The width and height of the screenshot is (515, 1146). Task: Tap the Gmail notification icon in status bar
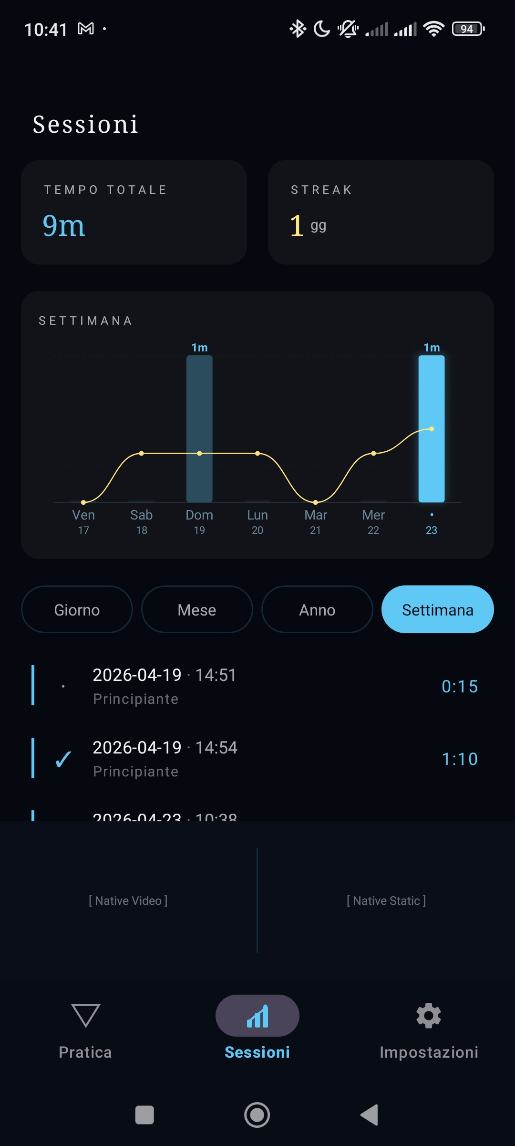tap(86, 29)
